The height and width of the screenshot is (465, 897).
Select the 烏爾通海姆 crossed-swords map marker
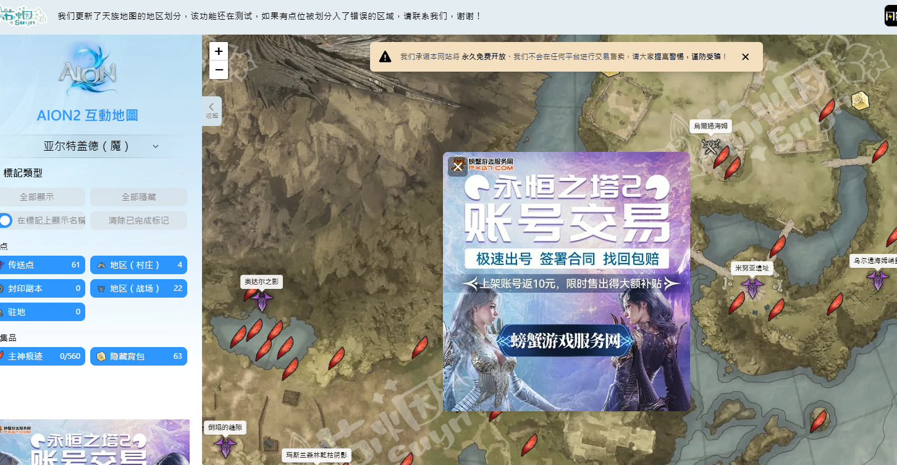711,147
